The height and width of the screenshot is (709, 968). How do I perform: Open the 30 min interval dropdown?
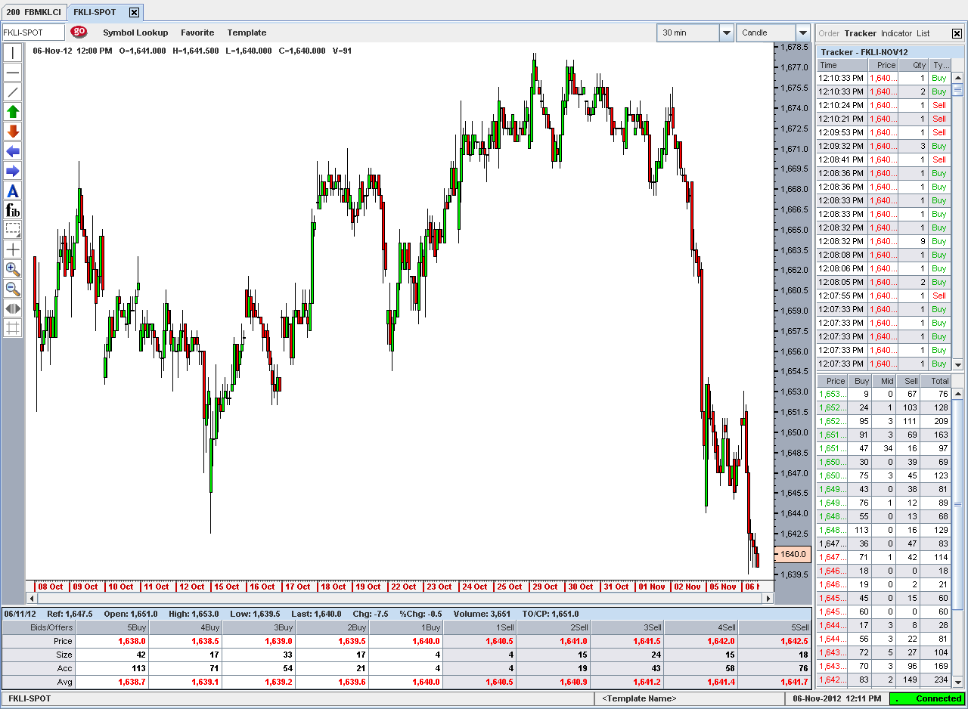(x=726, y=33)
